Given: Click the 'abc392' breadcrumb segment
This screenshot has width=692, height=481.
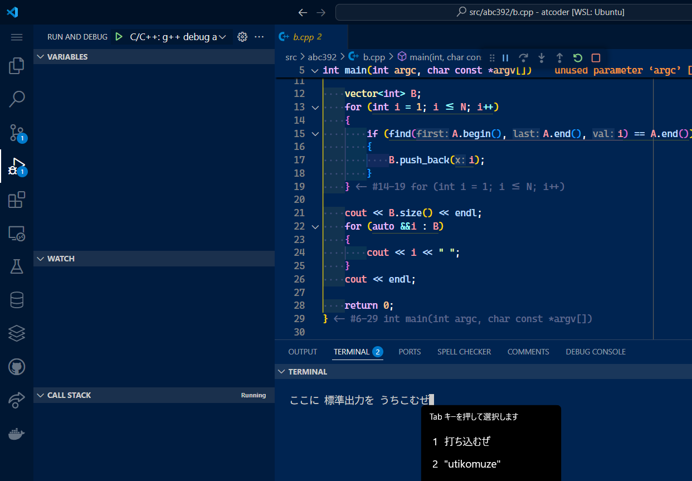Looking at the screenshot, I should point(322,57).
